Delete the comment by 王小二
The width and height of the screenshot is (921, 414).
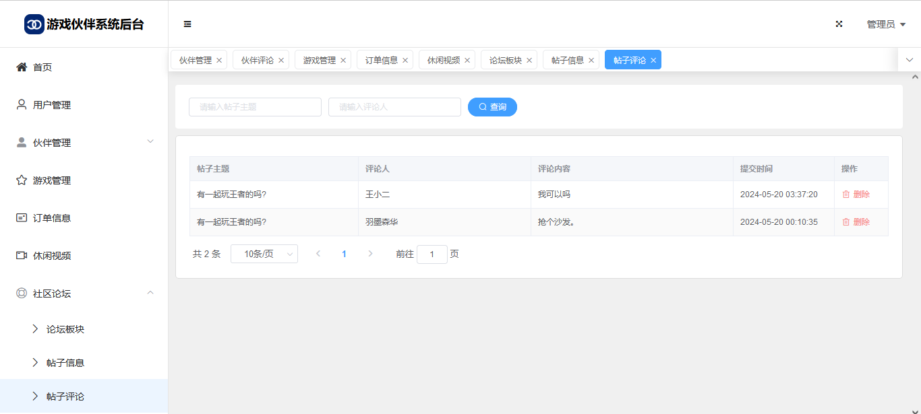click(856, 195)
